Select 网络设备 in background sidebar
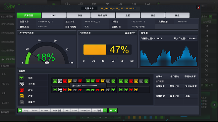Image resolution: width=218 pixels, height=122 pixels. pos(5,84)
